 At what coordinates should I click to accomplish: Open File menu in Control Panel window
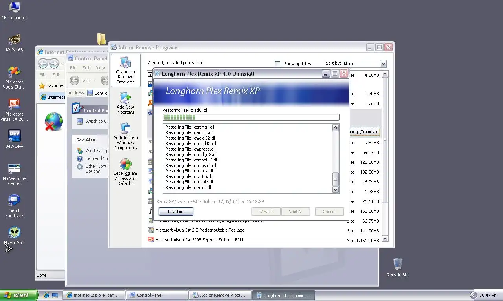coord(73,68)
